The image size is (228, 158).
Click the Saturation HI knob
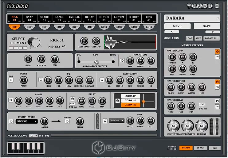click(x=151, y=80)
